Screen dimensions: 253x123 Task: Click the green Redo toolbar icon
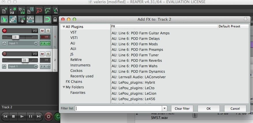[48, 11]
